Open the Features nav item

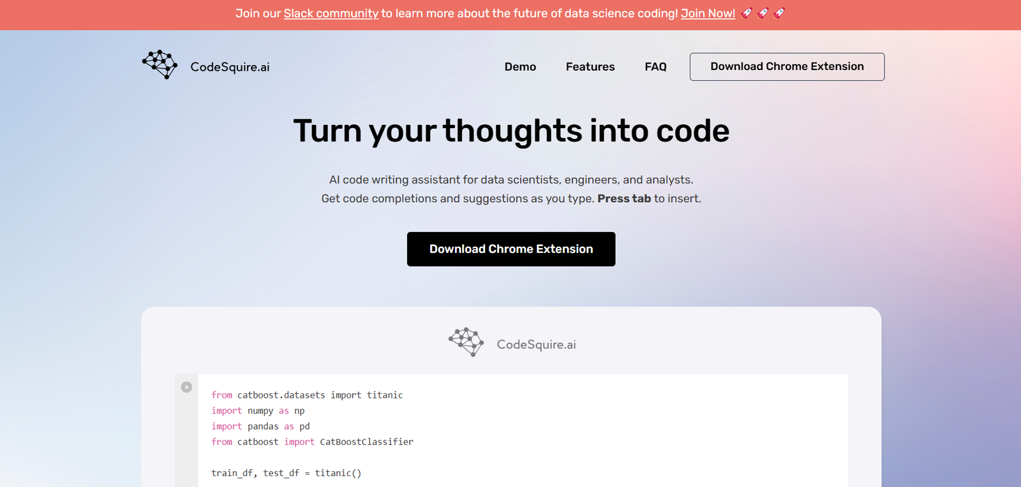pyautogui.click(x=590, y=67)
